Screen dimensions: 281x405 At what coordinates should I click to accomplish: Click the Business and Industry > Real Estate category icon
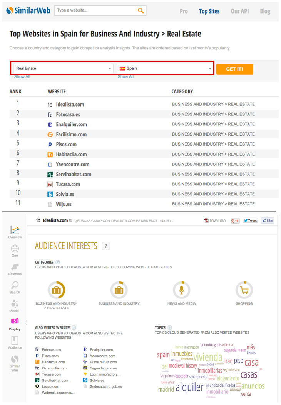click(57, 290)
